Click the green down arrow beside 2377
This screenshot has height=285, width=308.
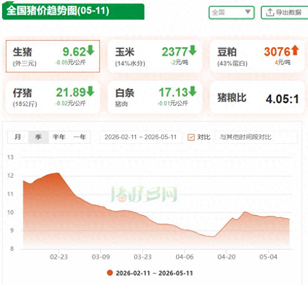pyautogui.click(x=193, y=50)
